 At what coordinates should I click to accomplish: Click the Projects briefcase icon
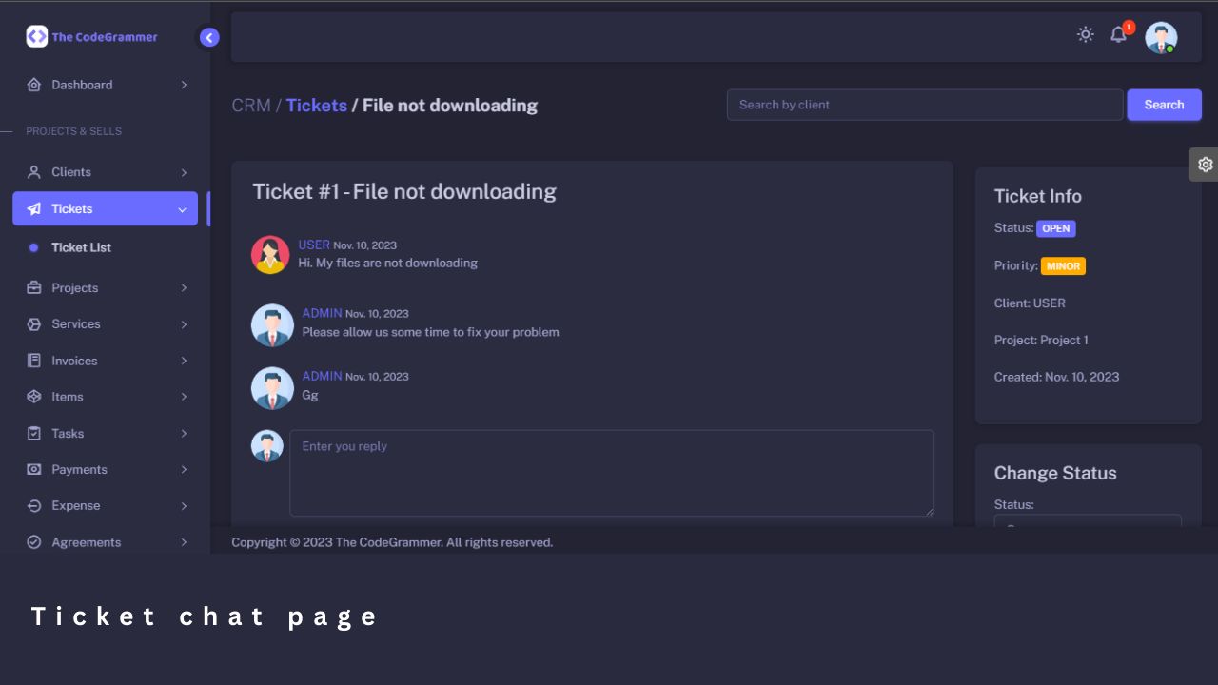coord(34,287)
